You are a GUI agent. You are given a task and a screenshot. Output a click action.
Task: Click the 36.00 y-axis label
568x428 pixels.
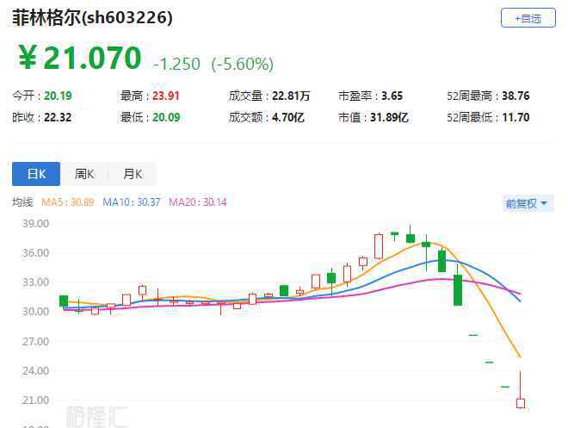pos(35,253)
